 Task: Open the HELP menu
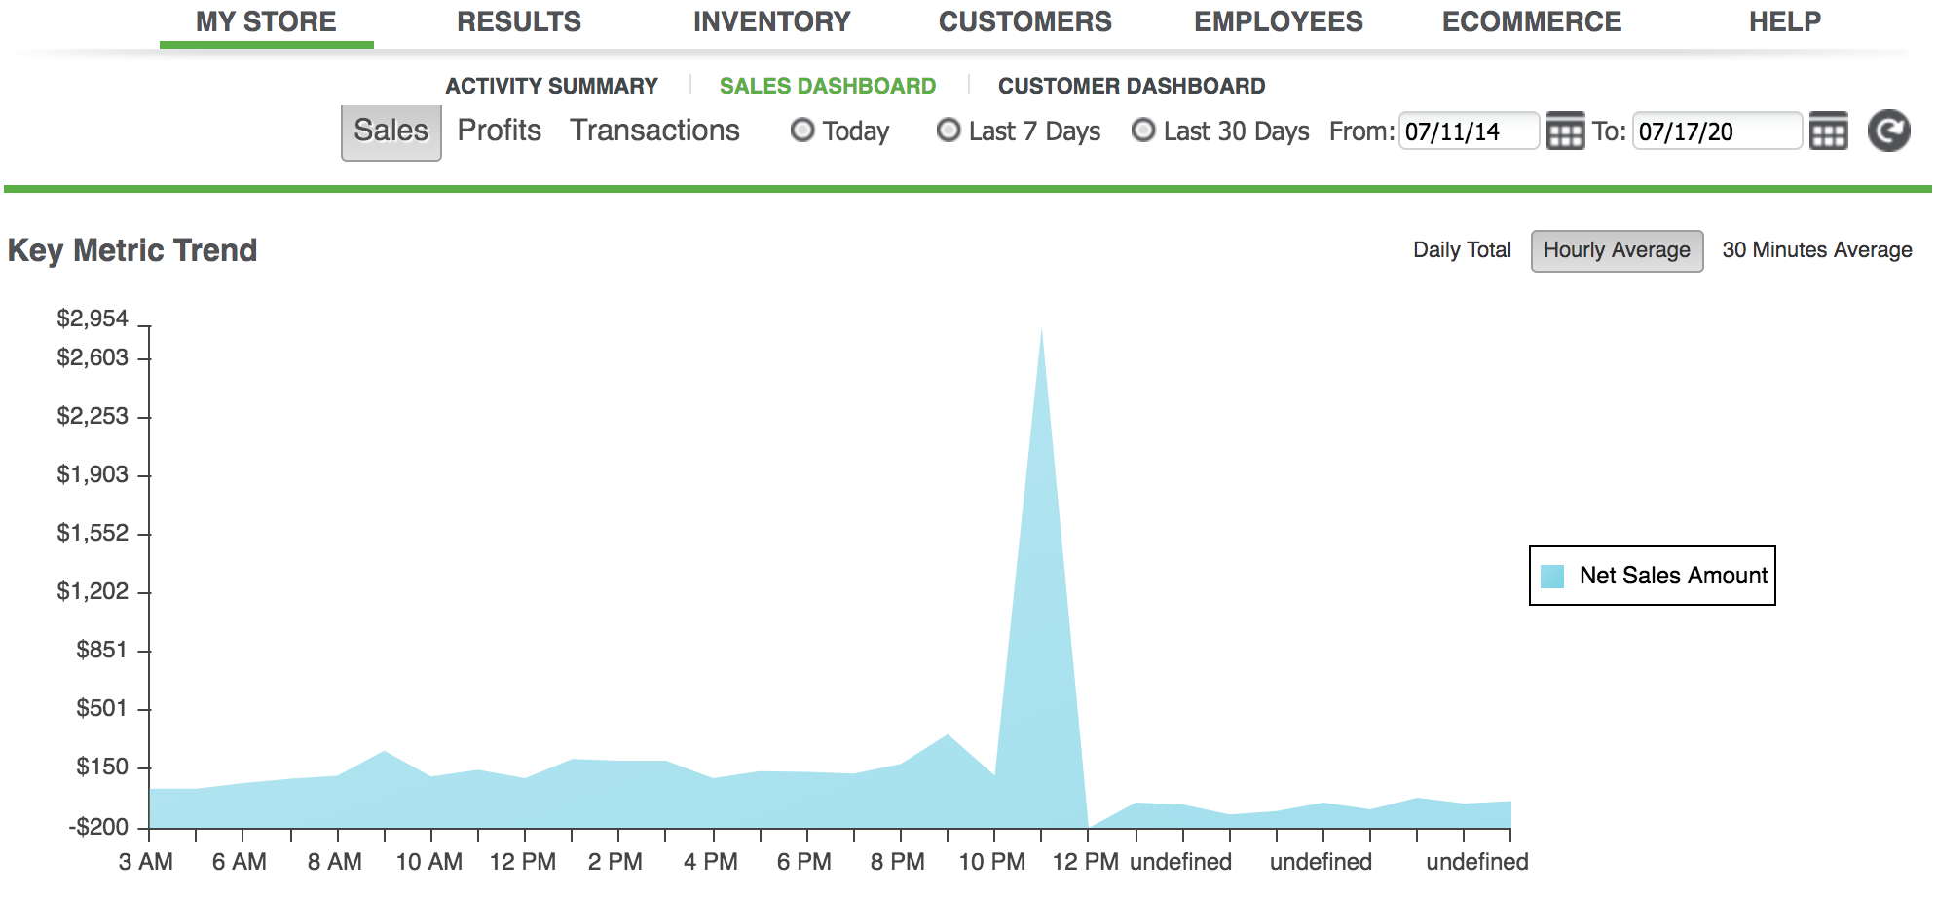[x=1785, y=21]
